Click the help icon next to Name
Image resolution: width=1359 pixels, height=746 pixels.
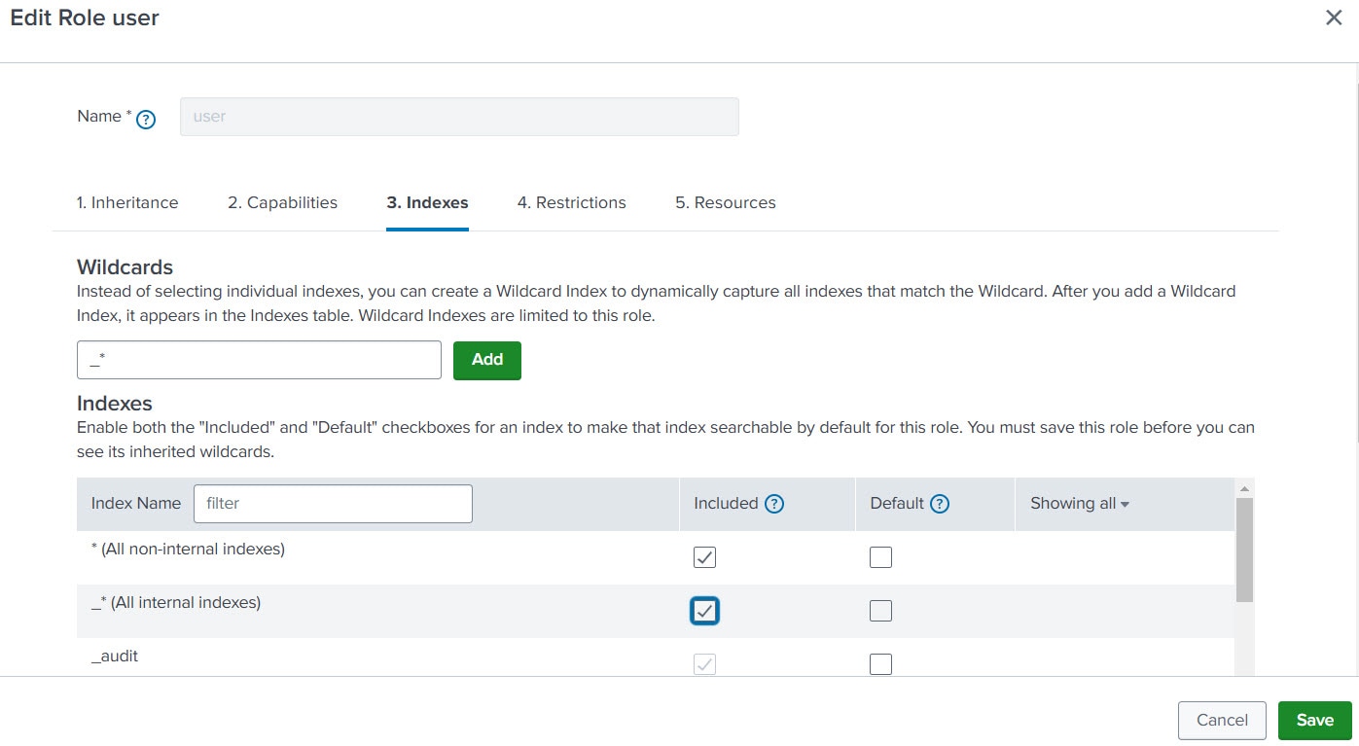[146, 120]
